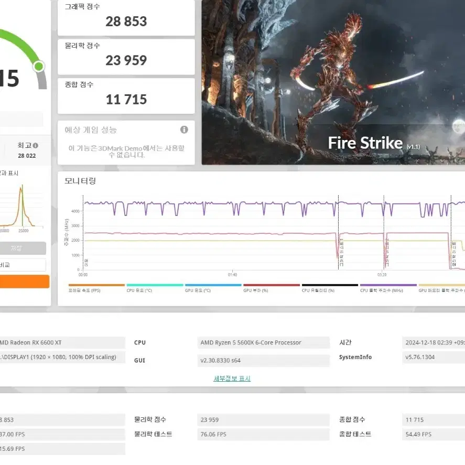Click the 그래픽 점수 28 853 card

tap(126, 17)
